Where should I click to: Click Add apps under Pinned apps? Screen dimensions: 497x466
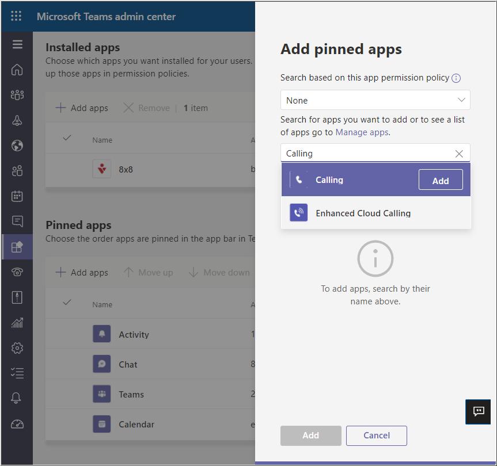coord(82,273)
